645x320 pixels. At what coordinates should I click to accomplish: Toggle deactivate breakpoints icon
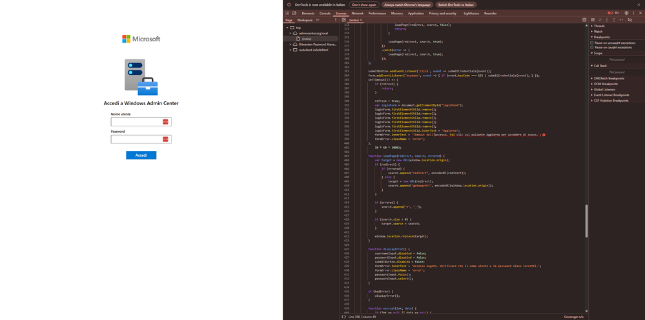click(630, 20)
